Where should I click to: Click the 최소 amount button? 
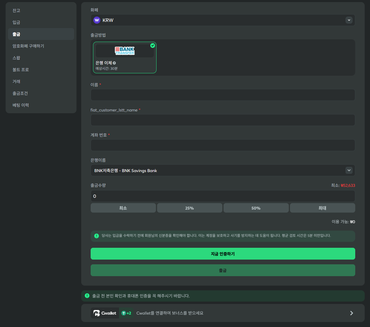coord(123,208)
